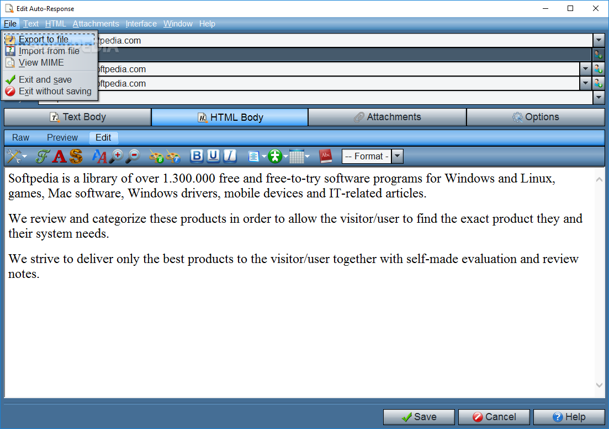Click the table grid icon

296,156
